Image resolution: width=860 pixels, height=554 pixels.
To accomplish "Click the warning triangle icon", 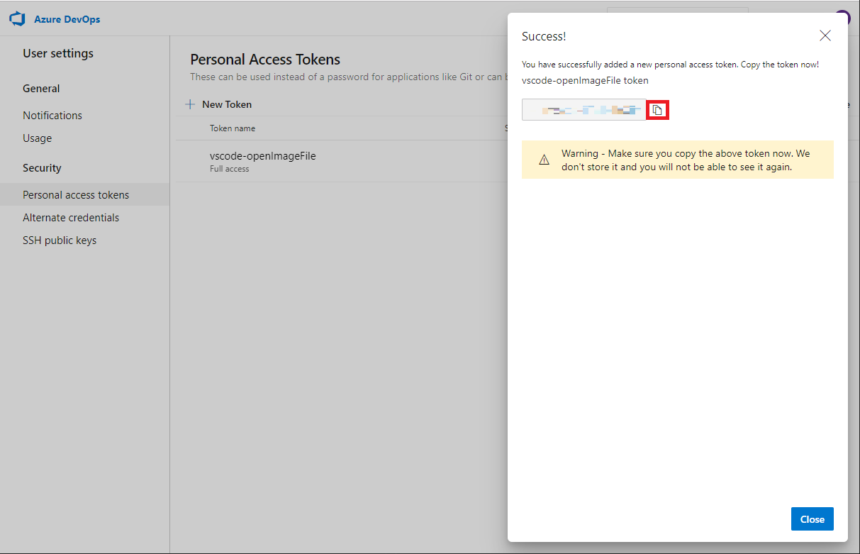I will tap(544, 160).
